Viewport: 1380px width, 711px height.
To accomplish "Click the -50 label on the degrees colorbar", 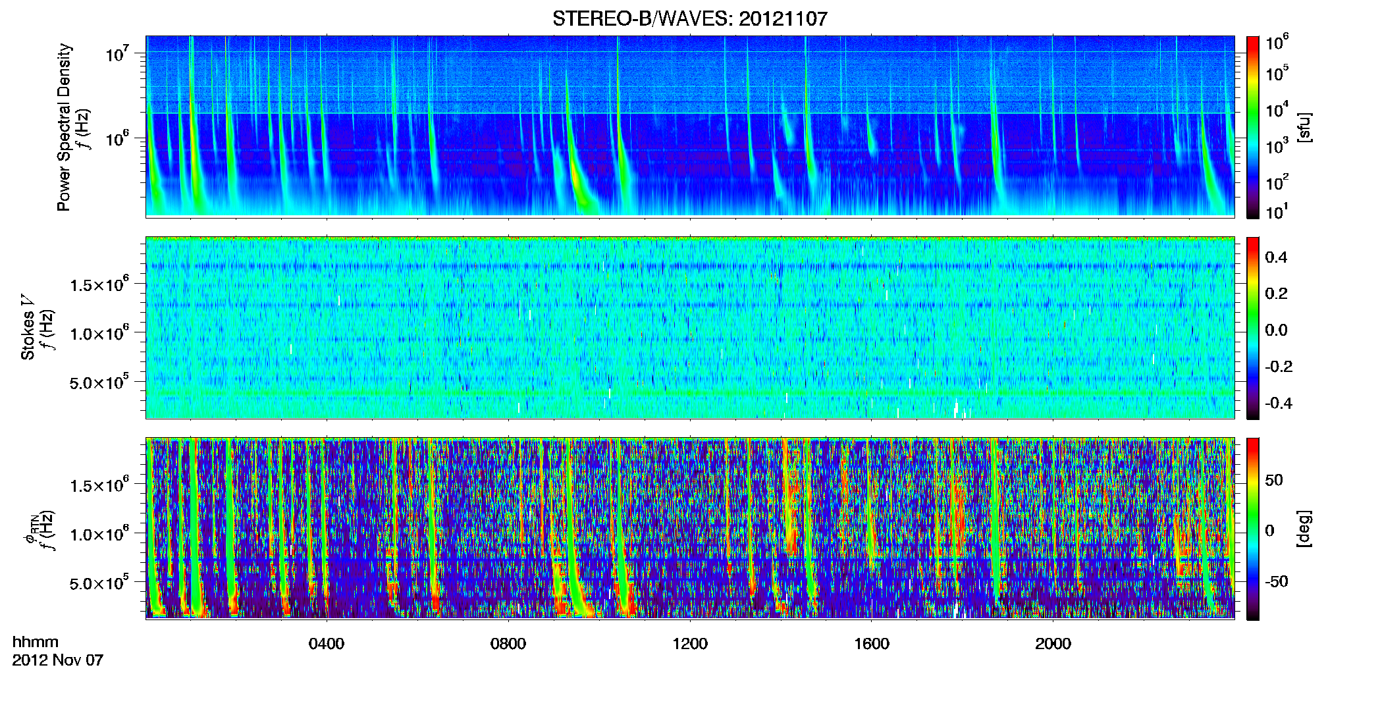I will [1277, 581].
